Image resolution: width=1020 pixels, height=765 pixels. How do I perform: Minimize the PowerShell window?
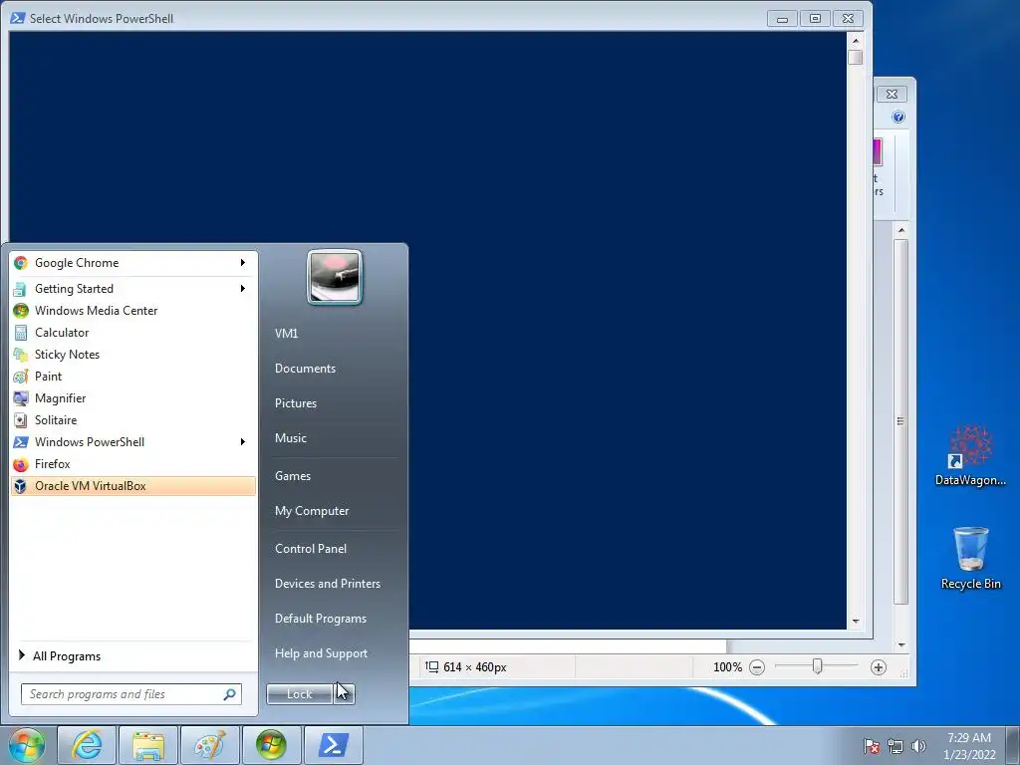[783, 18]
